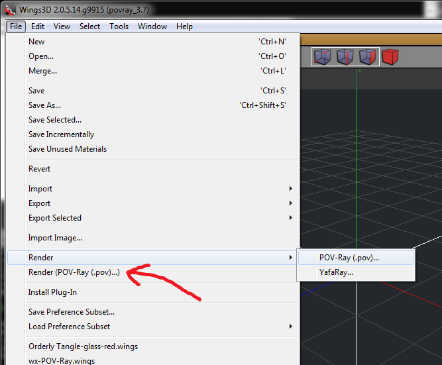Expand the Import submenu

tap(153, 189)
